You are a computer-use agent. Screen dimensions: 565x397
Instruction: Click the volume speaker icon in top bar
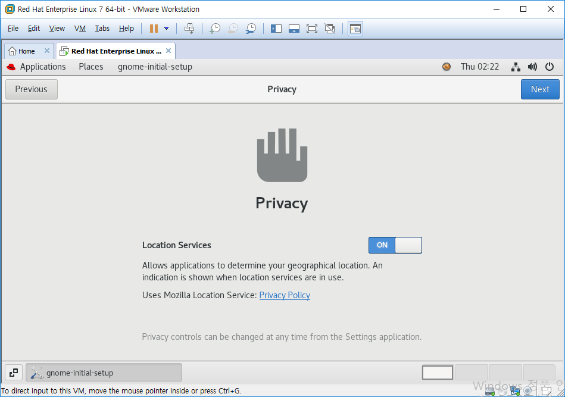coord(532,67)
